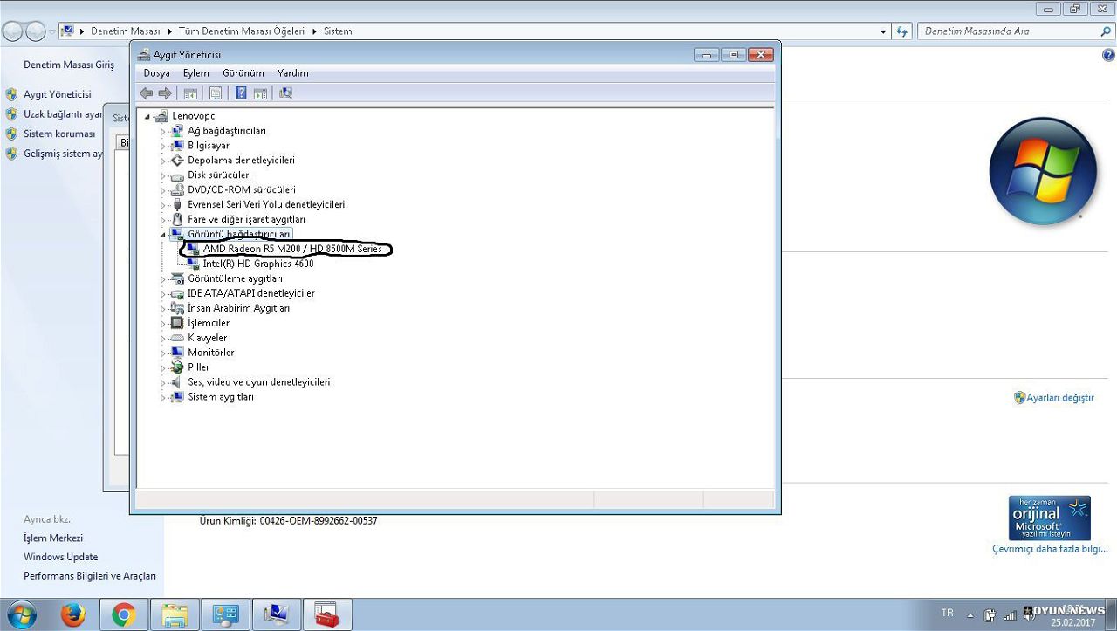1117x631 pixels.
Task: Click the Ayarları değiştir link
Action: [1060, 398]
